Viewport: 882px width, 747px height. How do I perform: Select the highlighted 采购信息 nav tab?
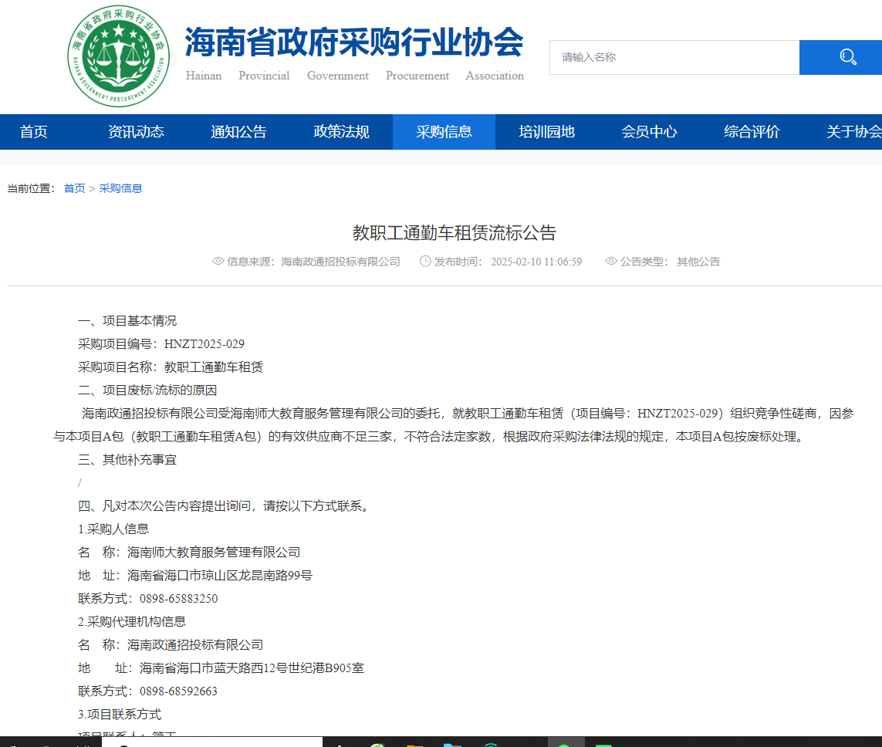(x=444, y=132)
